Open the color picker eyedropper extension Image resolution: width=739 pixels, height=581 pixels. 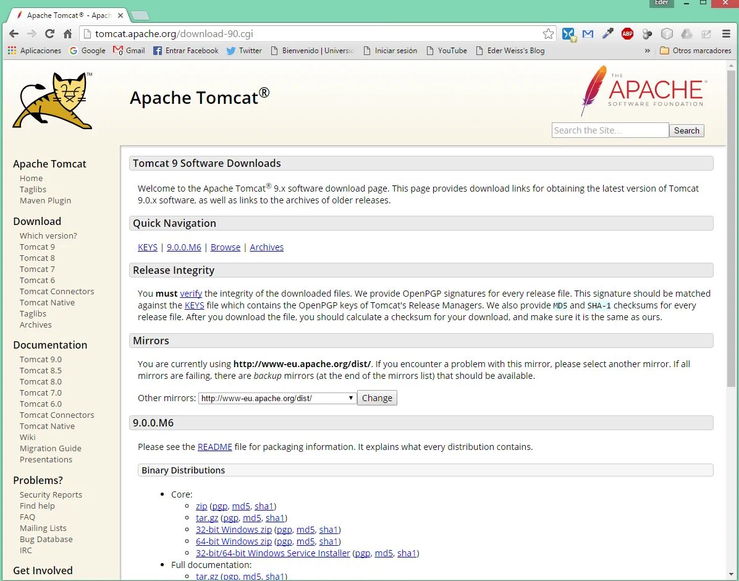(607, 34)
